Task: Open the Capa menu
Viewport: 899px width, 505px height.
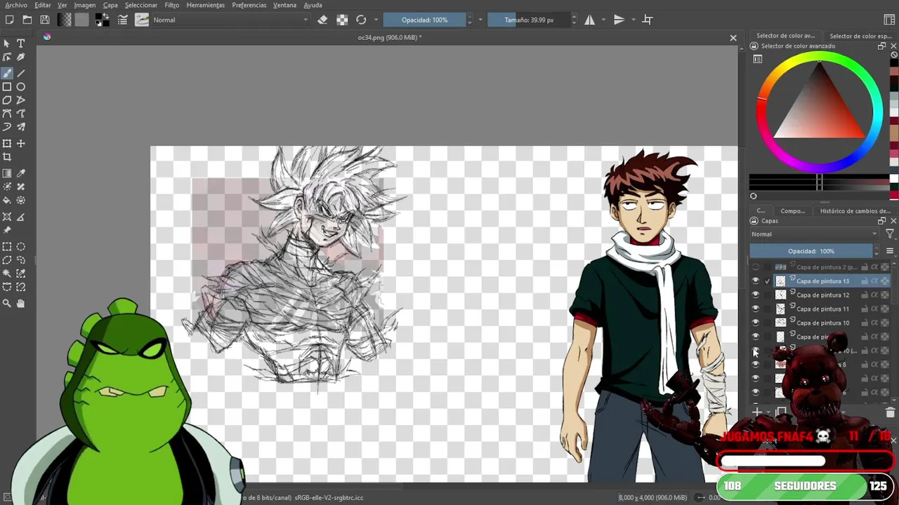Action: pyautogui.click(x=110, y=5)
